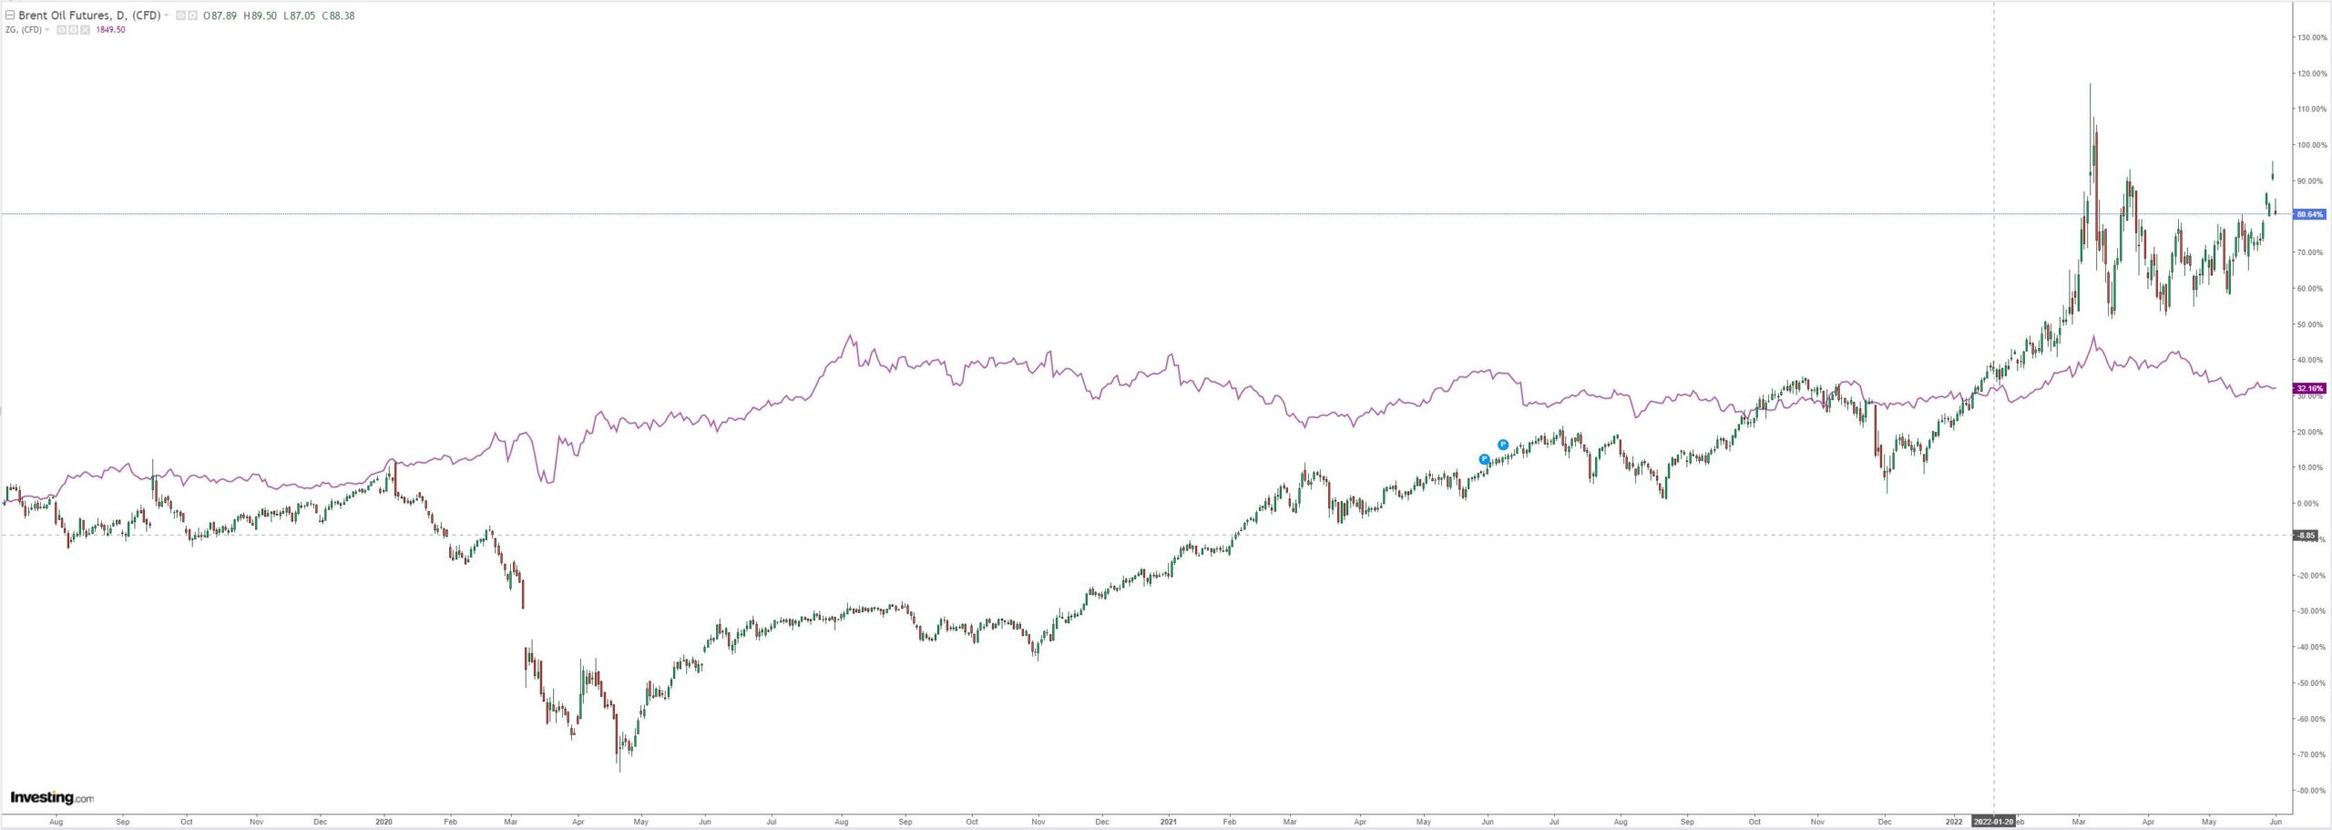Open the Brent Oil Futures dropdown arrow
This screenshot has width=2332, height=830.
[x=167, y=15]
